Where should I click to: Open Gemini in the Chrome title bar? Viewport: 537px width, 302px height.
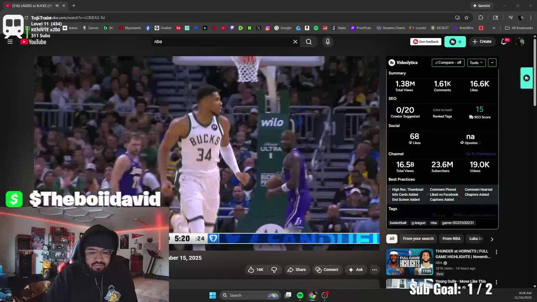[482, 6]
